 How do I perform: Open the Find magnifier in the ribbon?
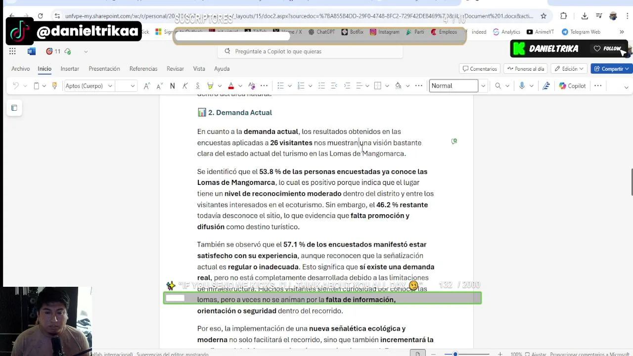click(498, 86)
